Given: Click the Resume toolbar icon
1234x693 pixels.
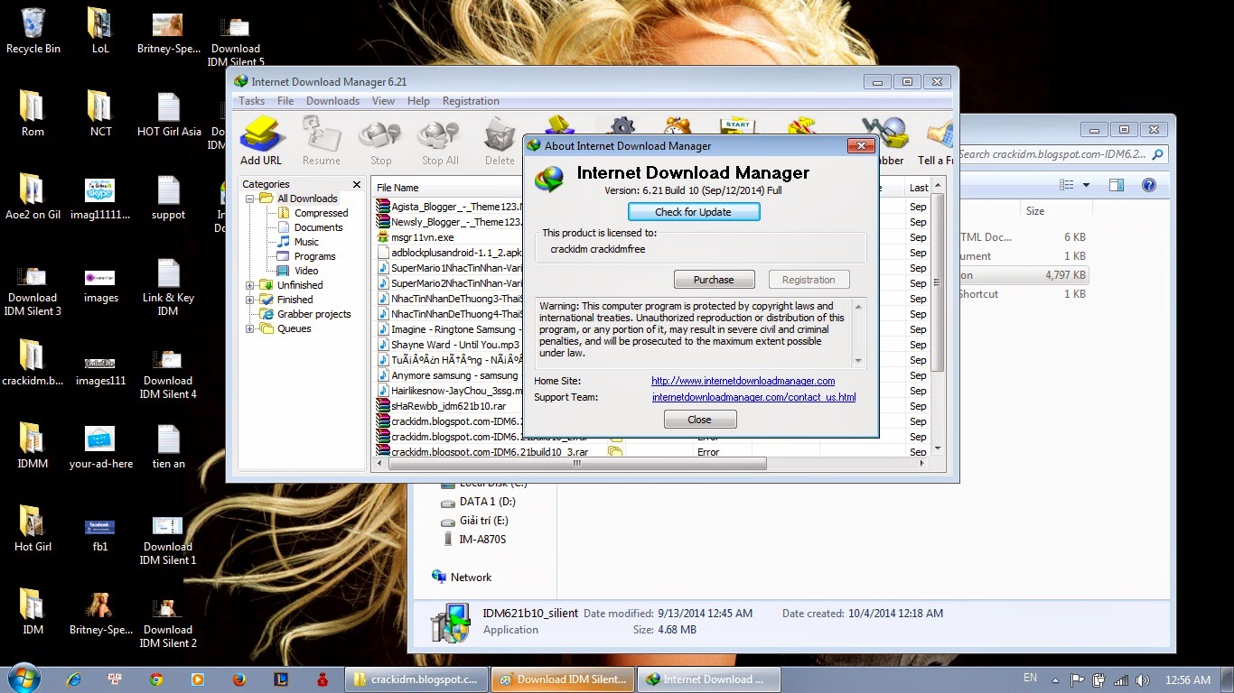Looking at the screenshot, I should pyautogui.click(x=322, y=142).
